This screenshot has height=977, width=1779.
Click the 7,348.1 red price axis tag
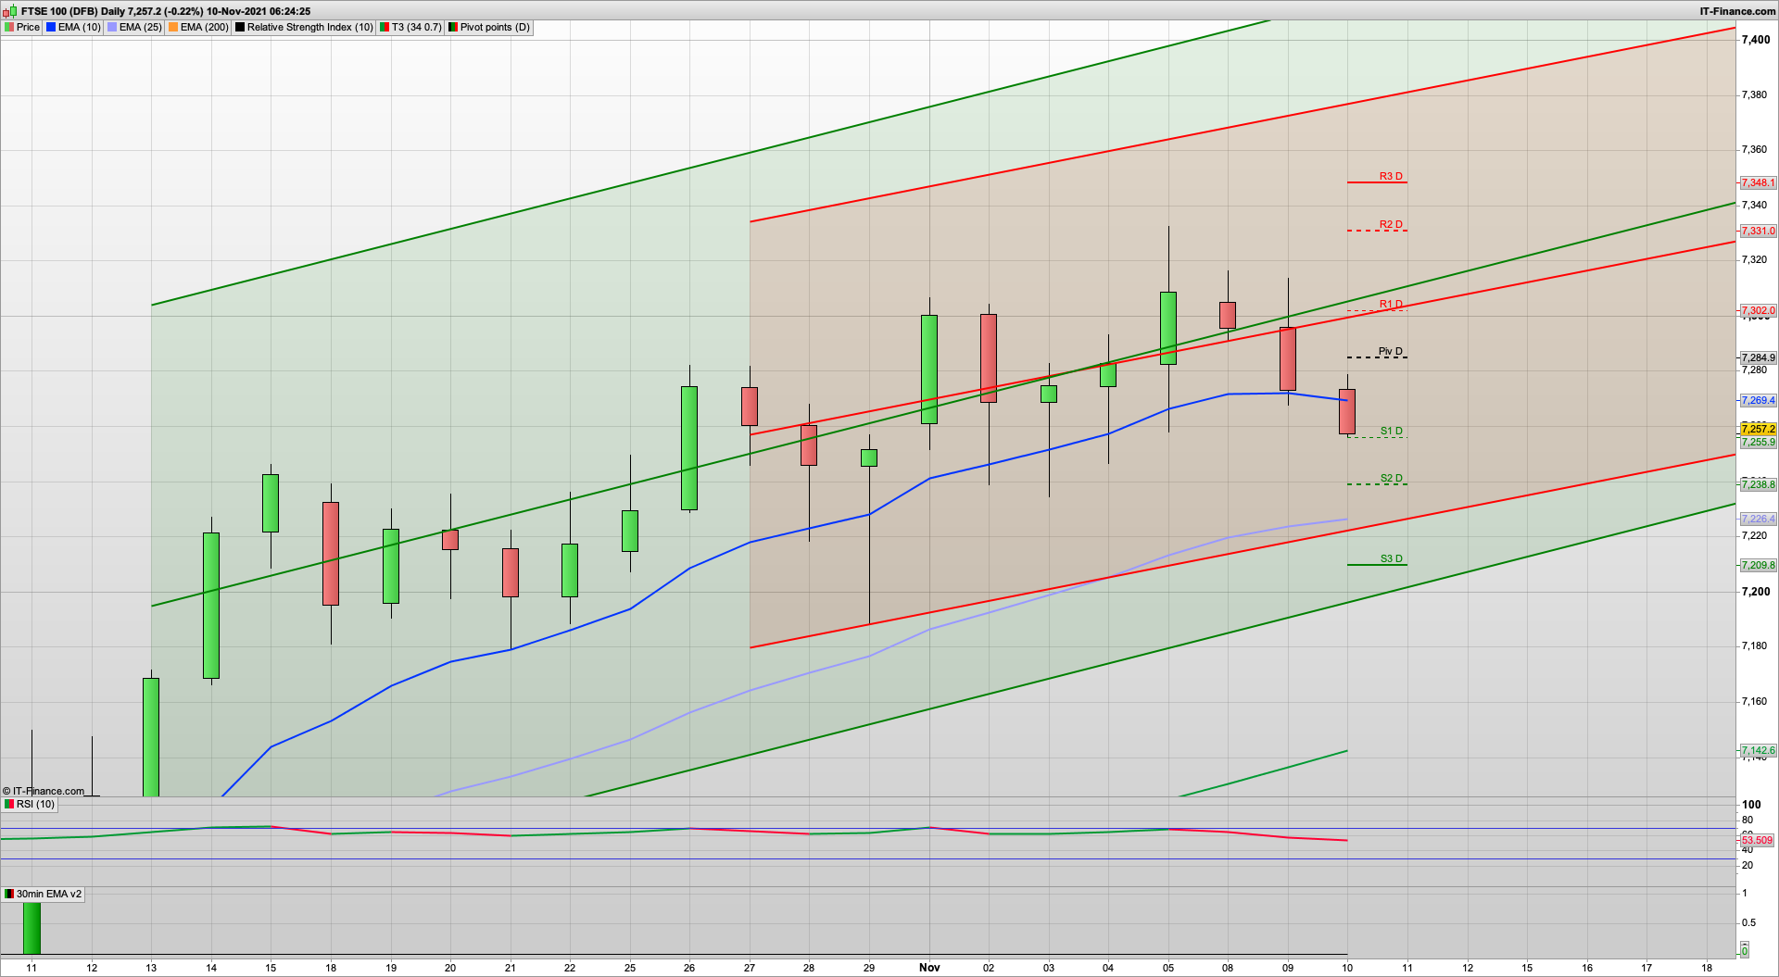(x=1758, y=182)
